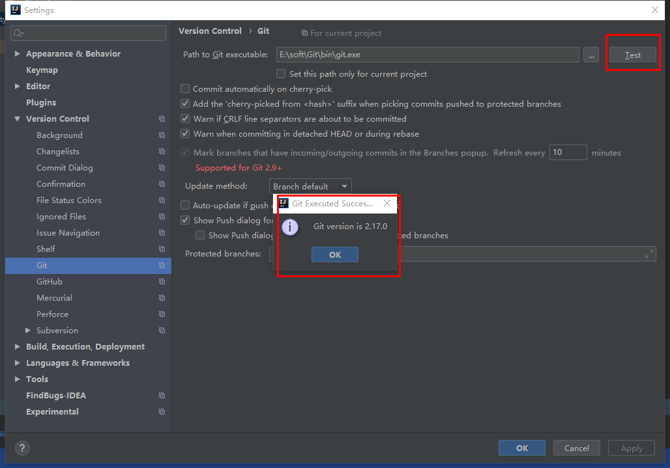Click the per-project icon beside Confirmation
The width and height of the screenshot is (670, 468).
click(x=162, y=184)
